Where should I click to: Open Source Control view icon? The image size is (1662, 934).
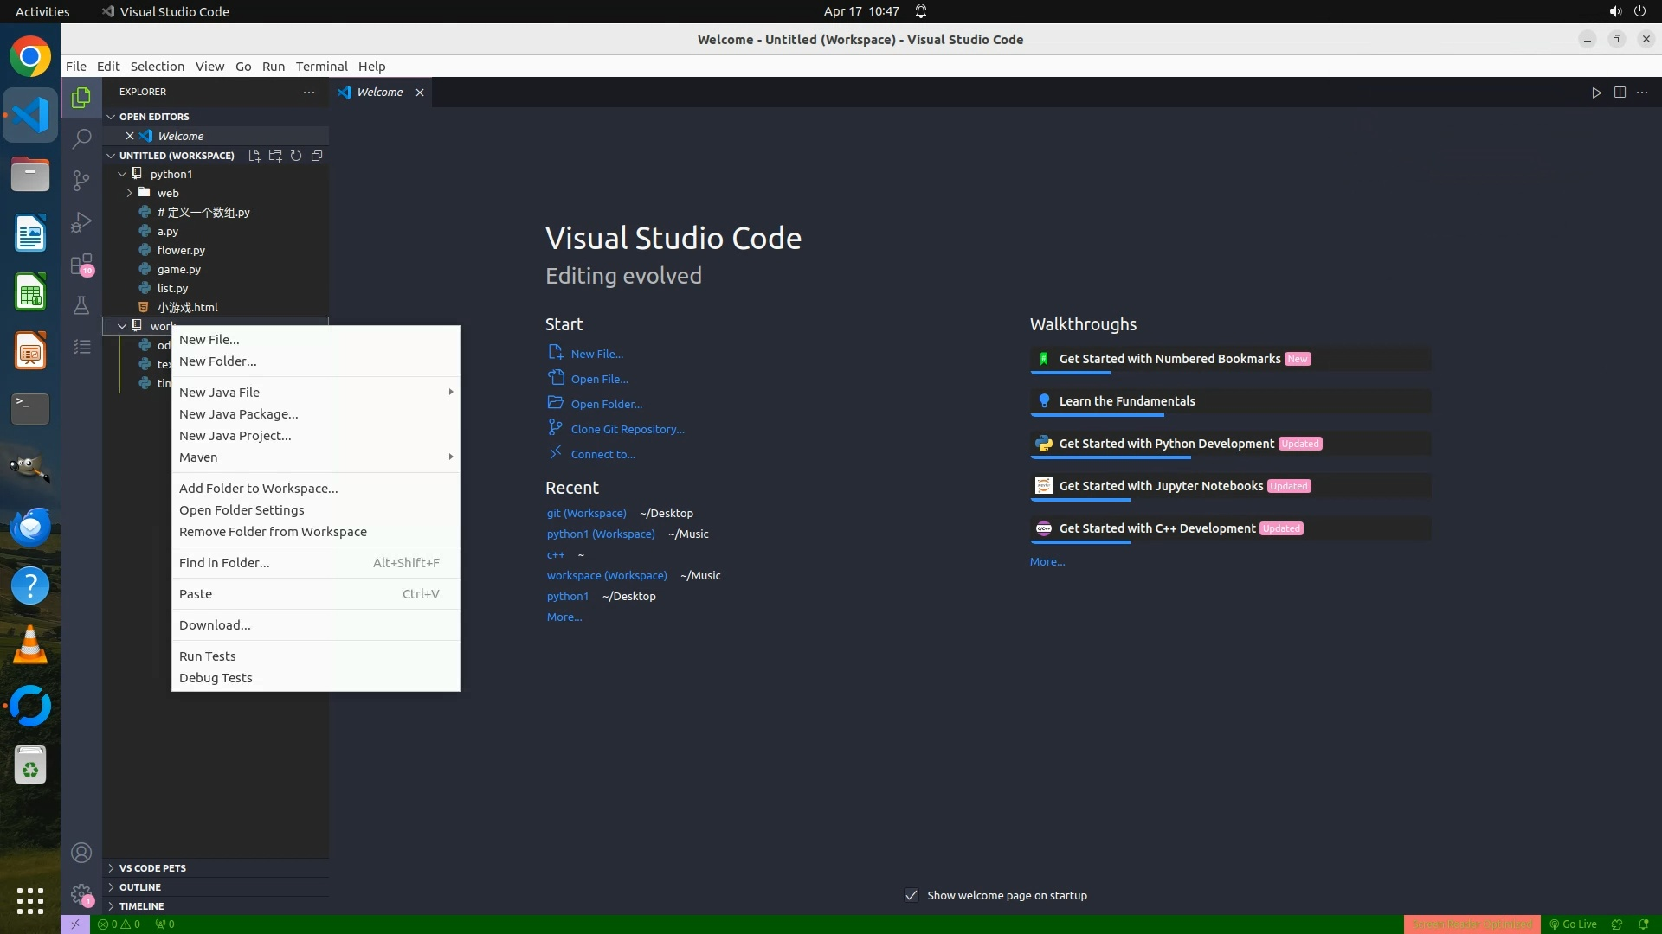pos(81,180)
